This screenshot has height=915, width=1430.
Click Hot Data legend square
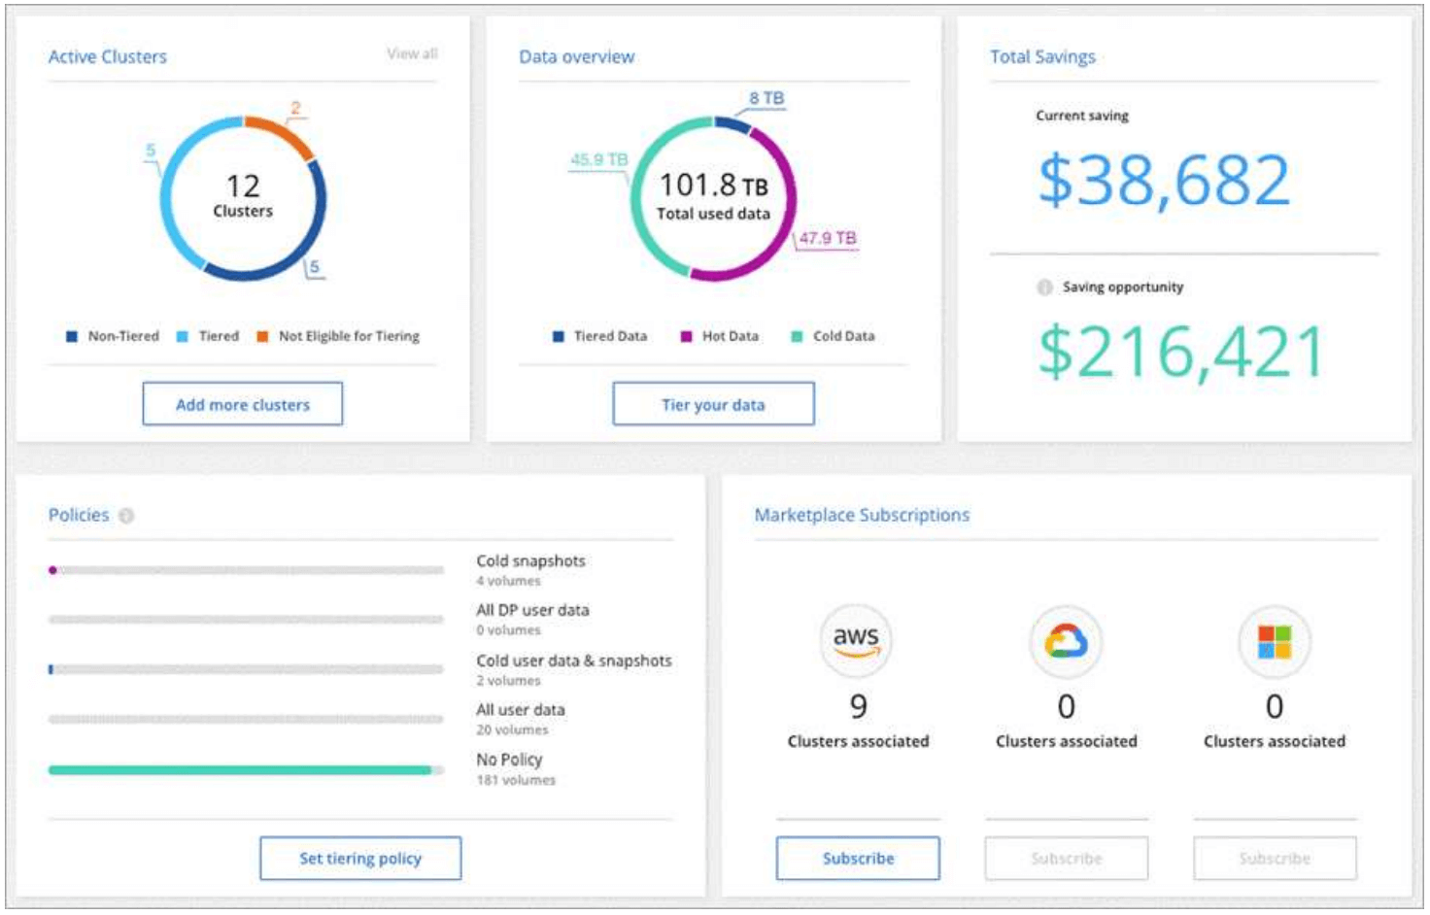pos(686,336)
